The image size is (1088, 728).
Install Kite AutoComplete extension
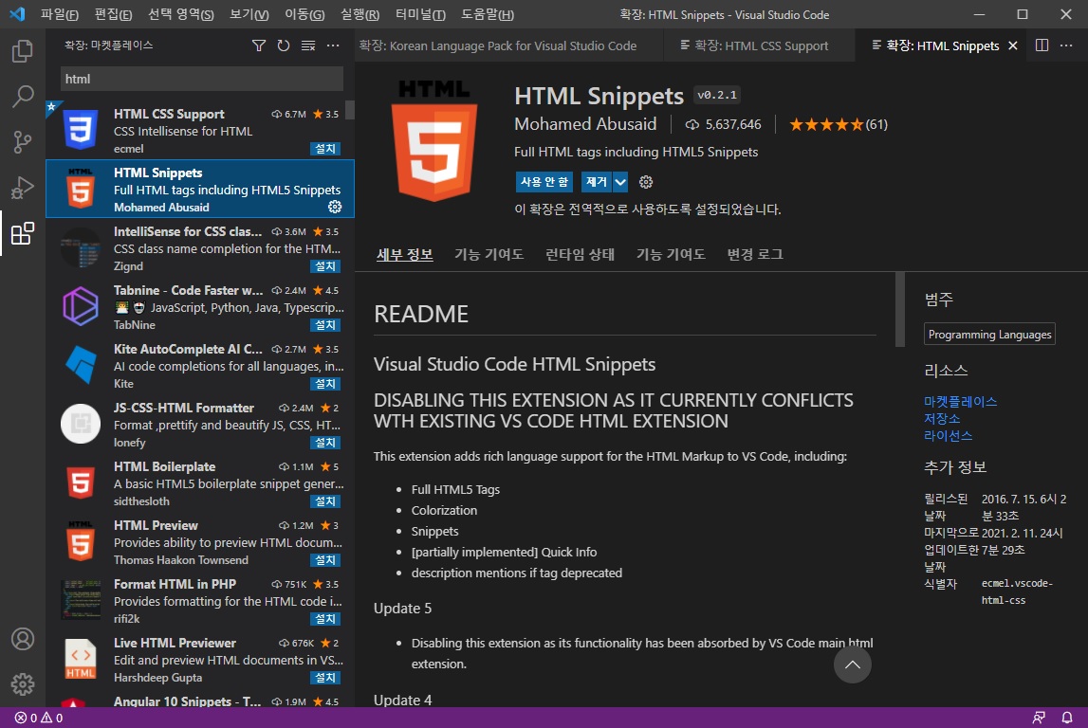[324, 383]
